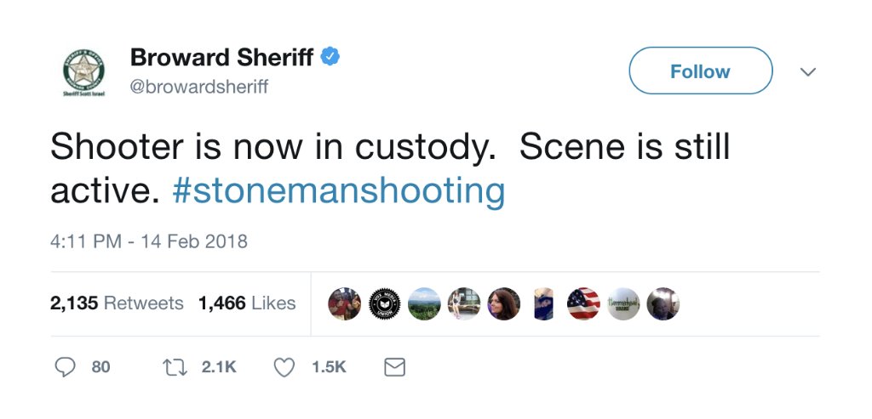Screen dimensions: 872x419
Task: Retweet using the arrows icon
Action: [172, 366]
